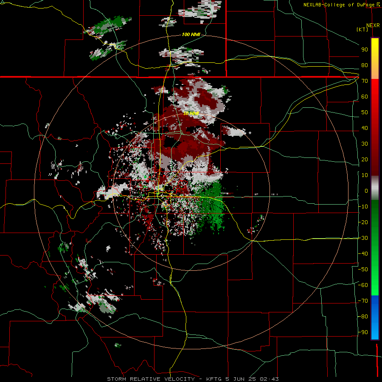Image resolution: width=382 pixels, height=382 pixels.
Task: Click the positive "90" scale value
Action: (365, 50)
